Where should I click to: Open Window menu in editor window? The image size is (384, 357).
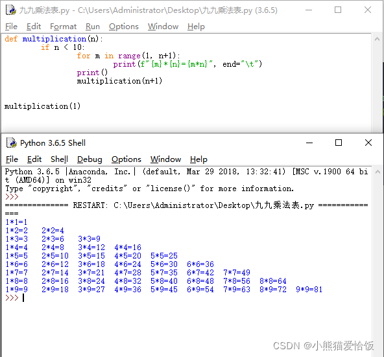(163, 27)
